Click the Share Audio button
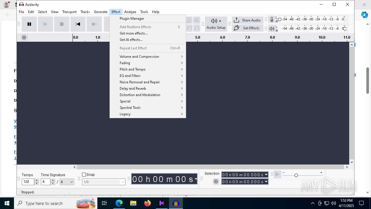This screenshot has height=209, width=371. click(248, 20)
